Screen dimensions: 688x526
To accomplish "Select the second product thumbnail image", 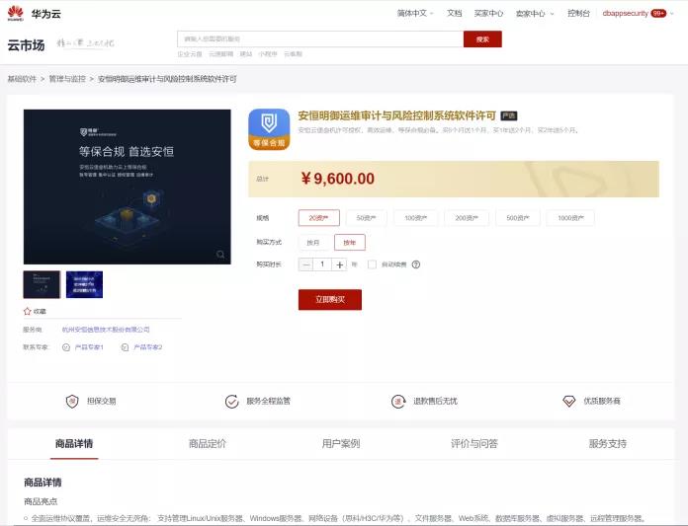I will [84, 284].
